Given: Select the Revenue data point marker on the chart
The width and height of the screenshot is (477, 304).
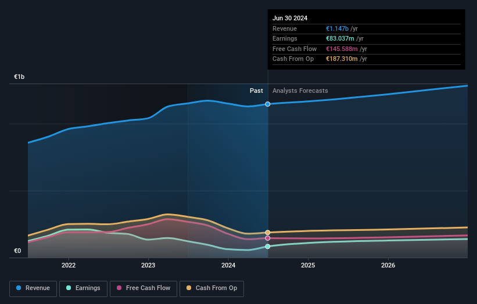Looking at the screenshot, I should pos(268,104).
